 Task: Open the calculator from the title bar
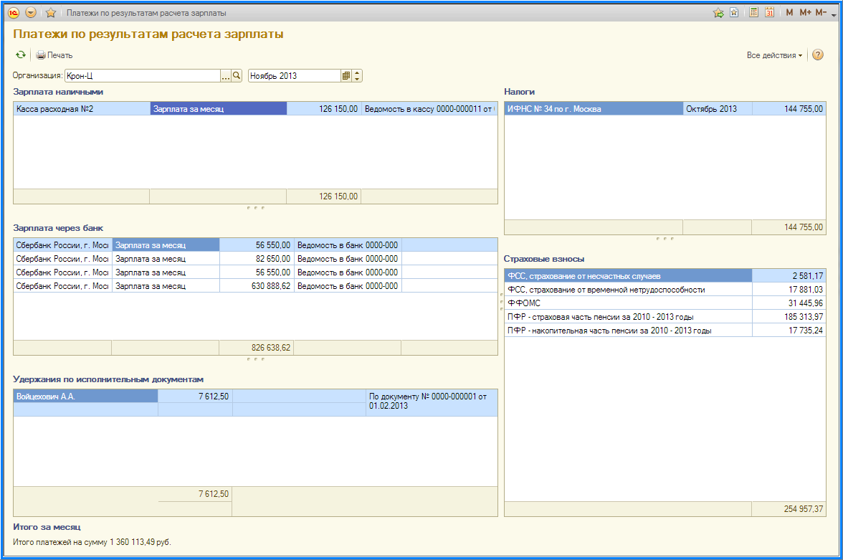754,12
